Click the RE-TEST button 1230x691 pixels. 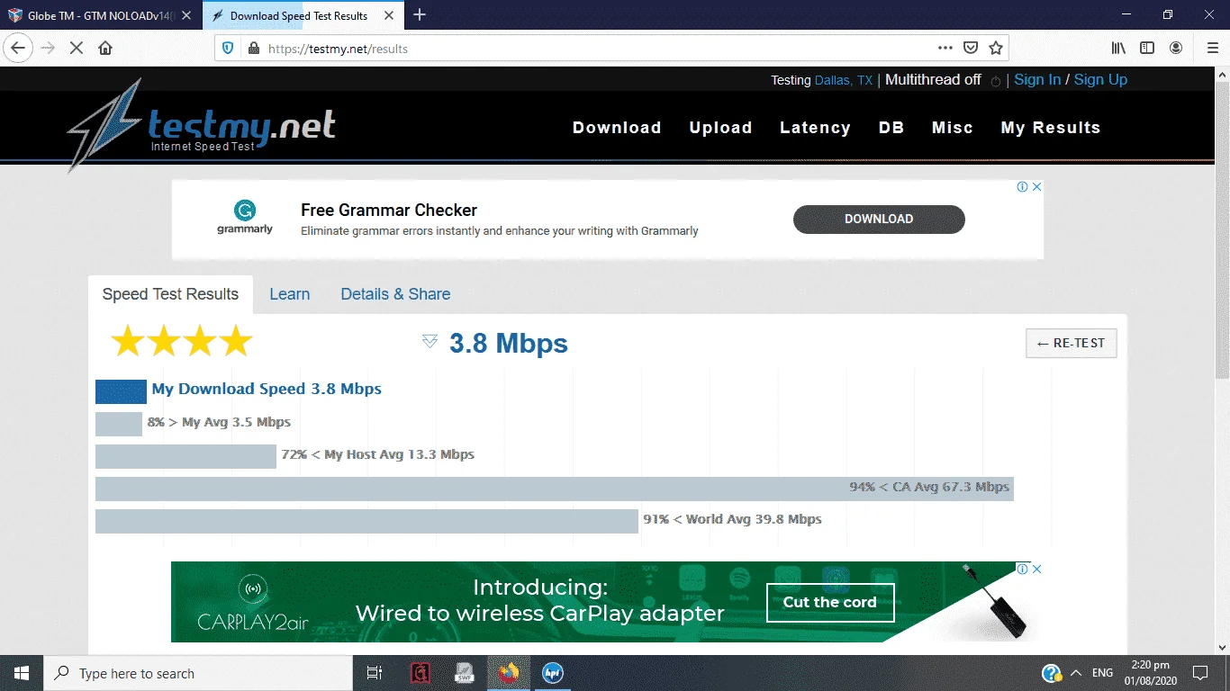click(x=1072, y=343)
